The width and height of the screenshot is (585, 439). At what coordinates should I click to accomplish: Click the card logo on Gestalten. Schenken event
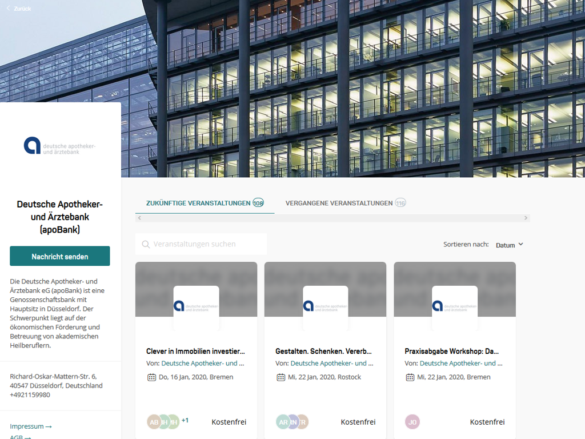(325, 308)
